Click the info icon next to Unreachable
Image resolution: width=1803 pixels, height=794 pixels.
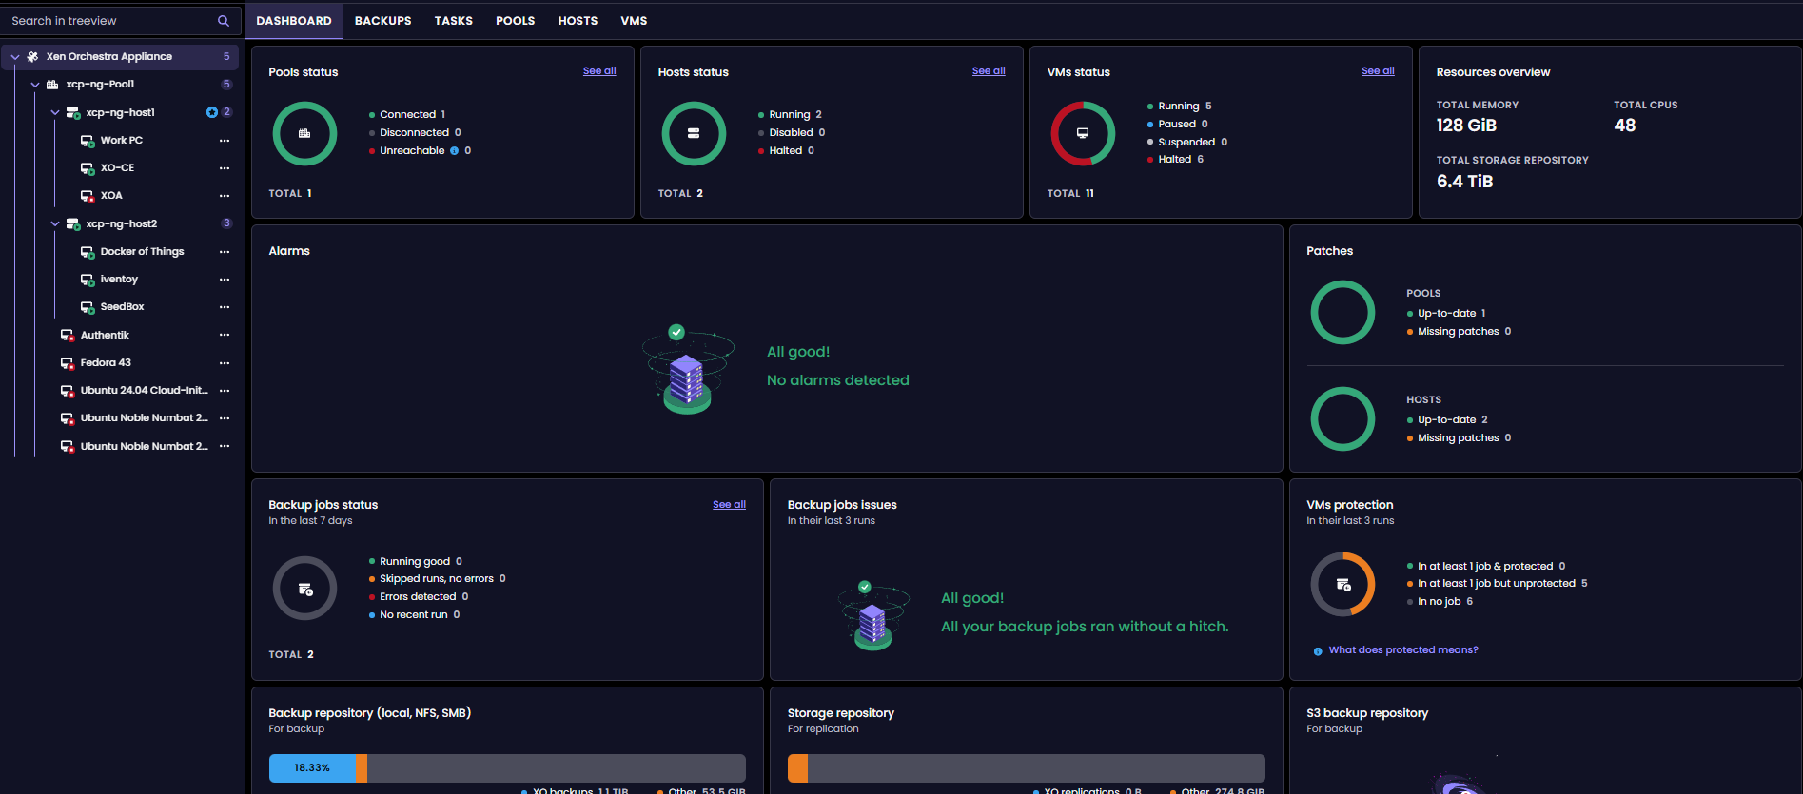pyautogui.click(x=454, y=151)
